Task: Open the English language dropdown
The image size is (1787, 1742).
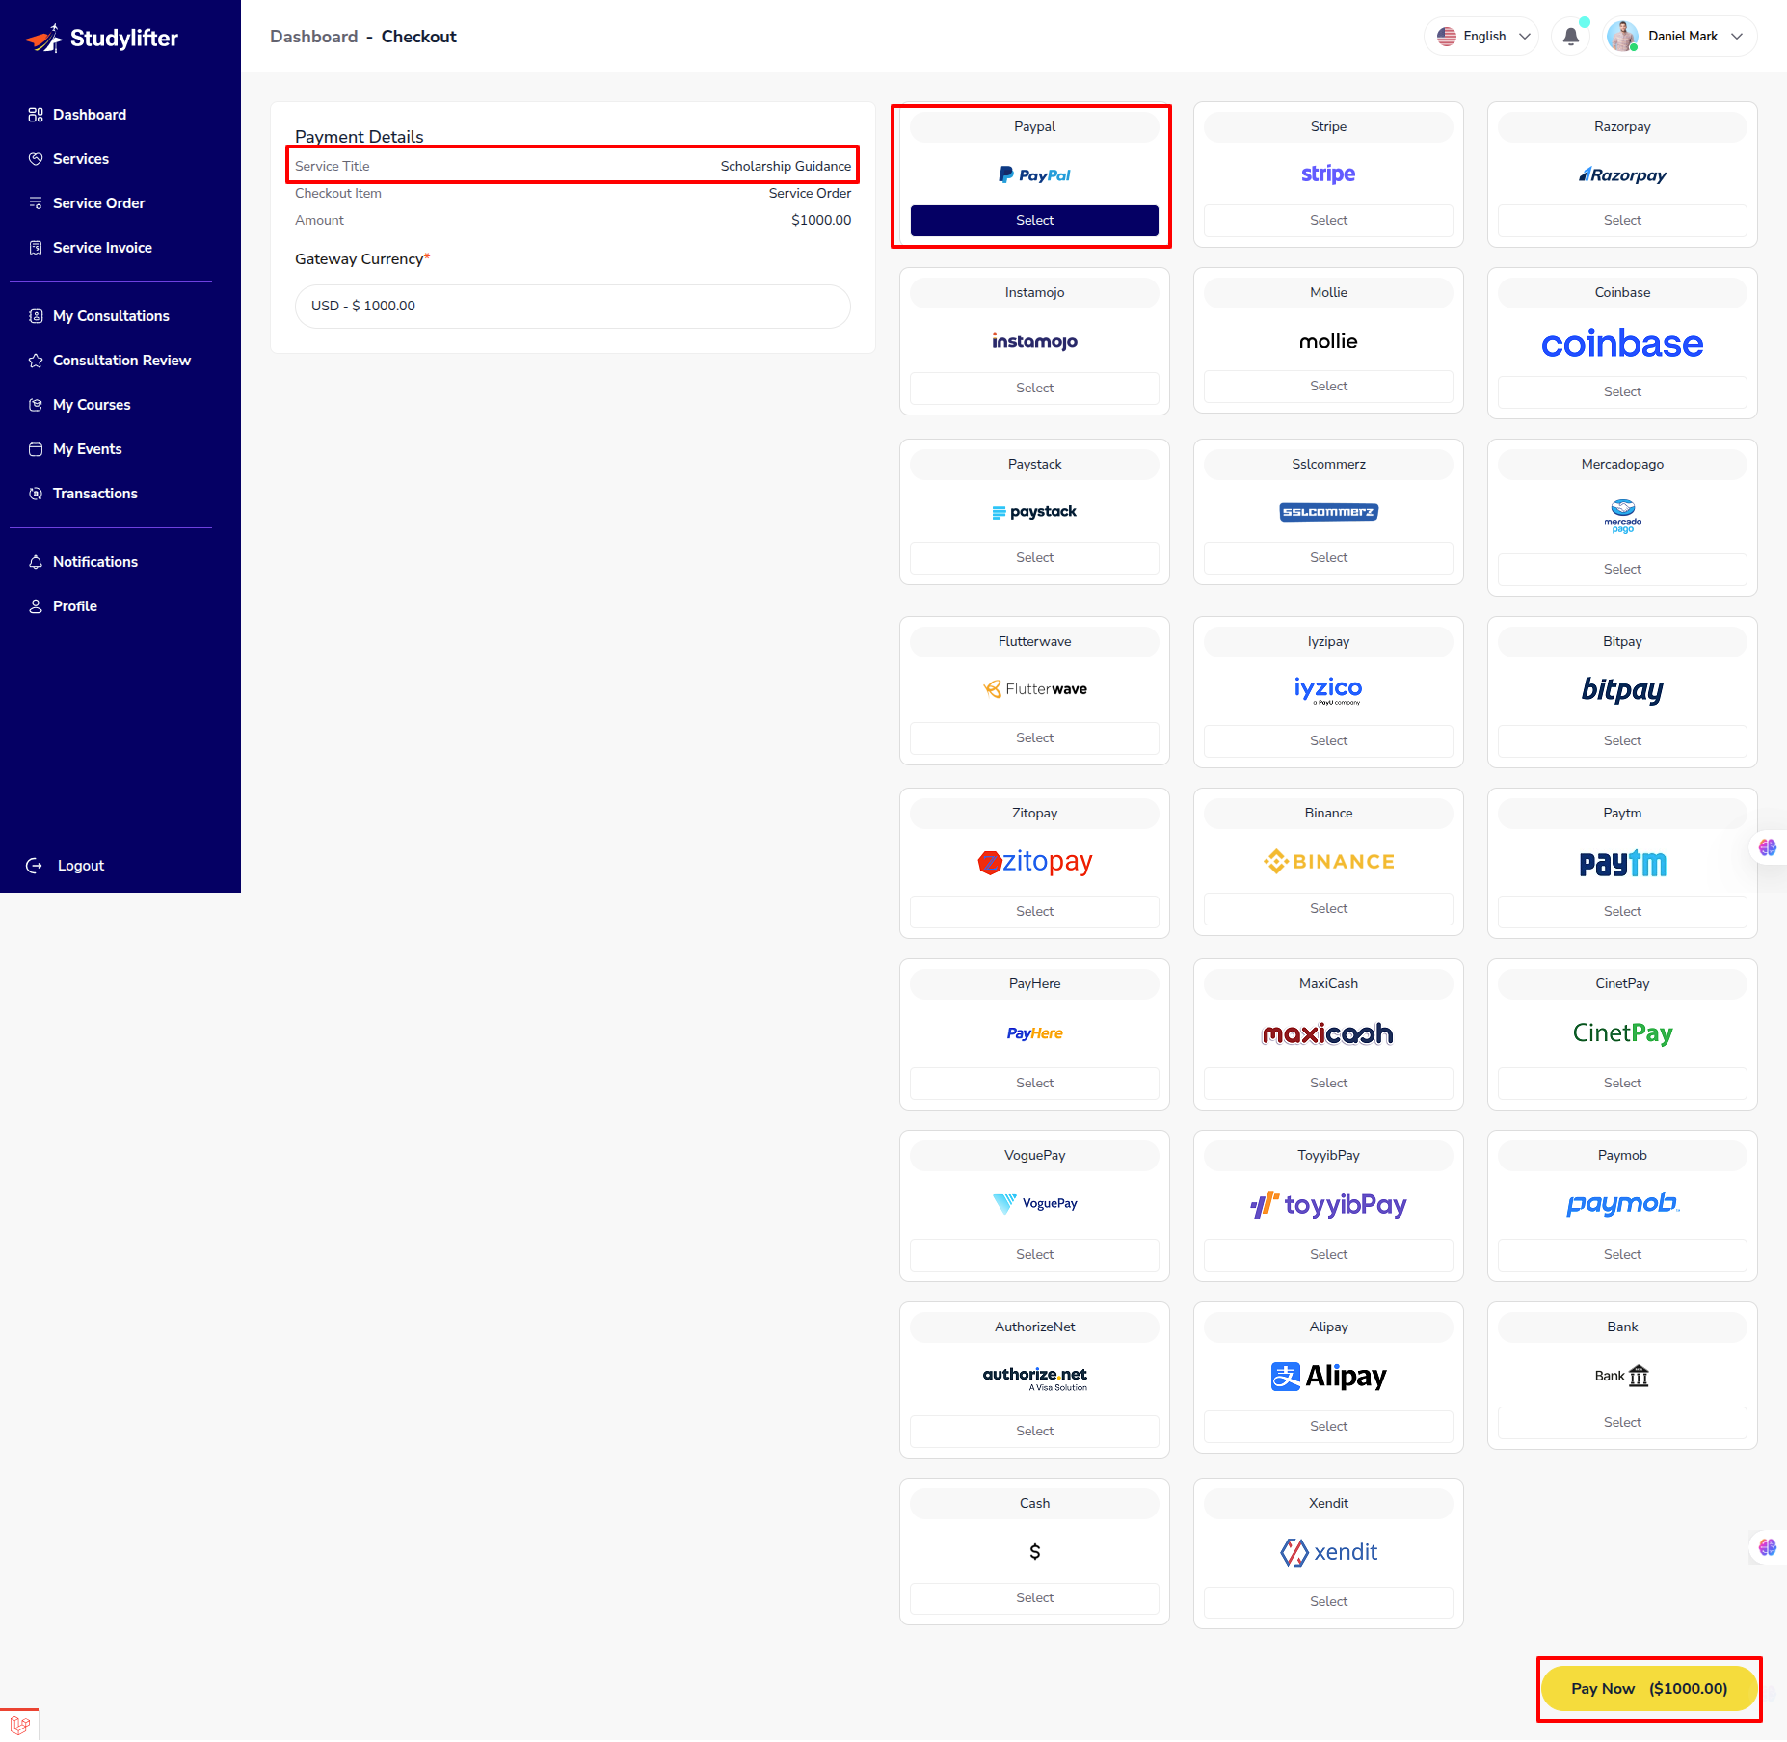Action: tap(1481, 37)
